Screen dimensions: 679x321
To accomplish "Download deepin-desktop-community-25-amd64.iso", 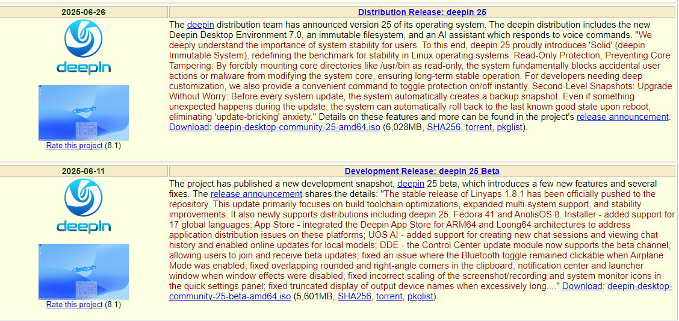I will (x=297, y=127).
